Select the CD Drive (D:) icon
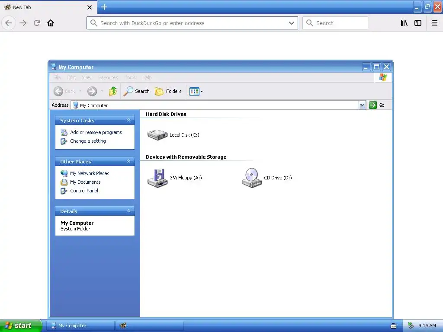Screen dimensions: 443x332 click(252, 178)
